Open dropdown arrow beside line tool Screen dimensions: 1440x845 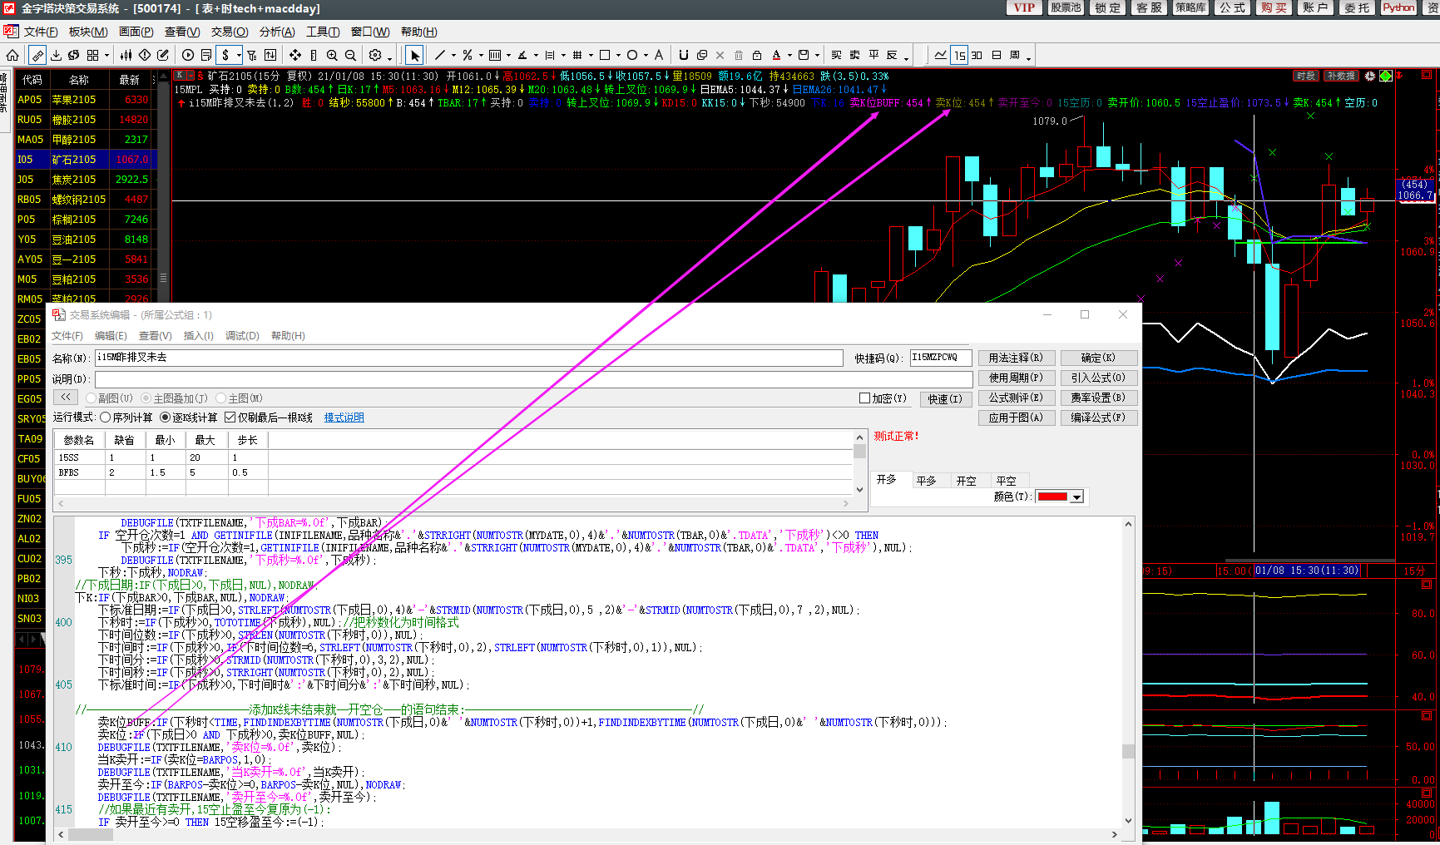(453, 55)
